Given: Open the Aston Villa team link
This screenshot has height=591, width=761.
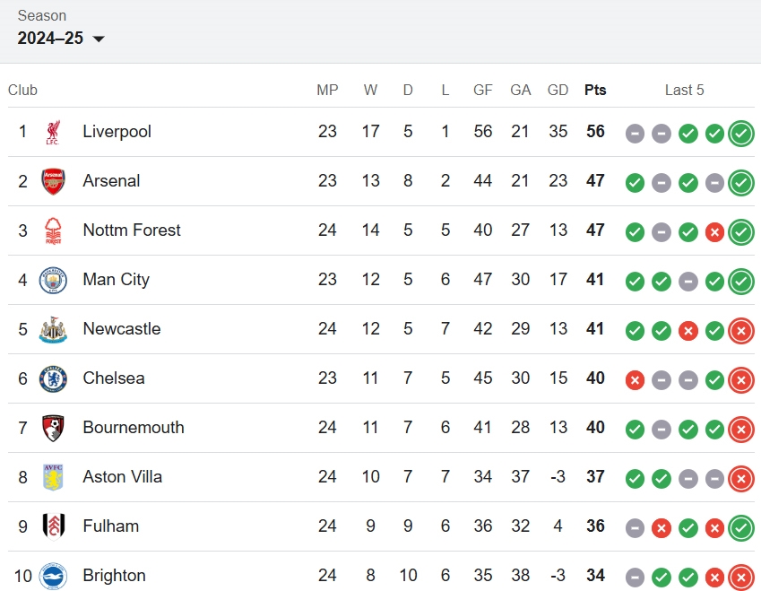Looking at the screenshot, I should pos(122,477).
